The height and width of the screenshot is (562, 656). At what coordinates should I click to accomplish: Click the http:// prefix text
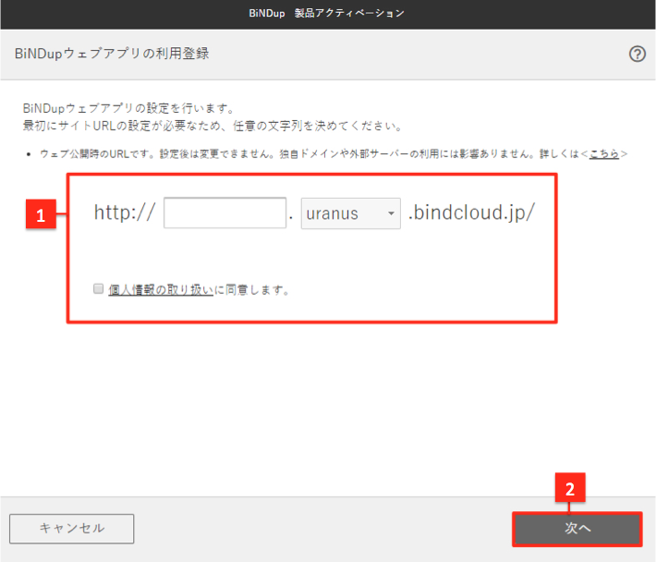125,213
